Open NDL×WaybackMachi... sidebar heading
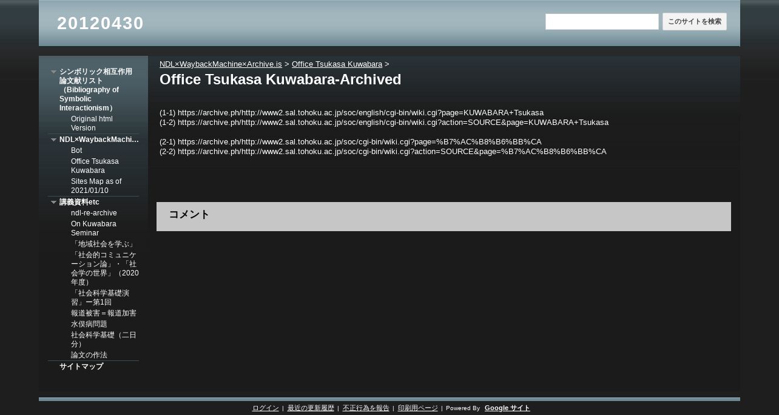Image resolution: width=779 pixels, height=415 pixels. (x=99, y=140)
